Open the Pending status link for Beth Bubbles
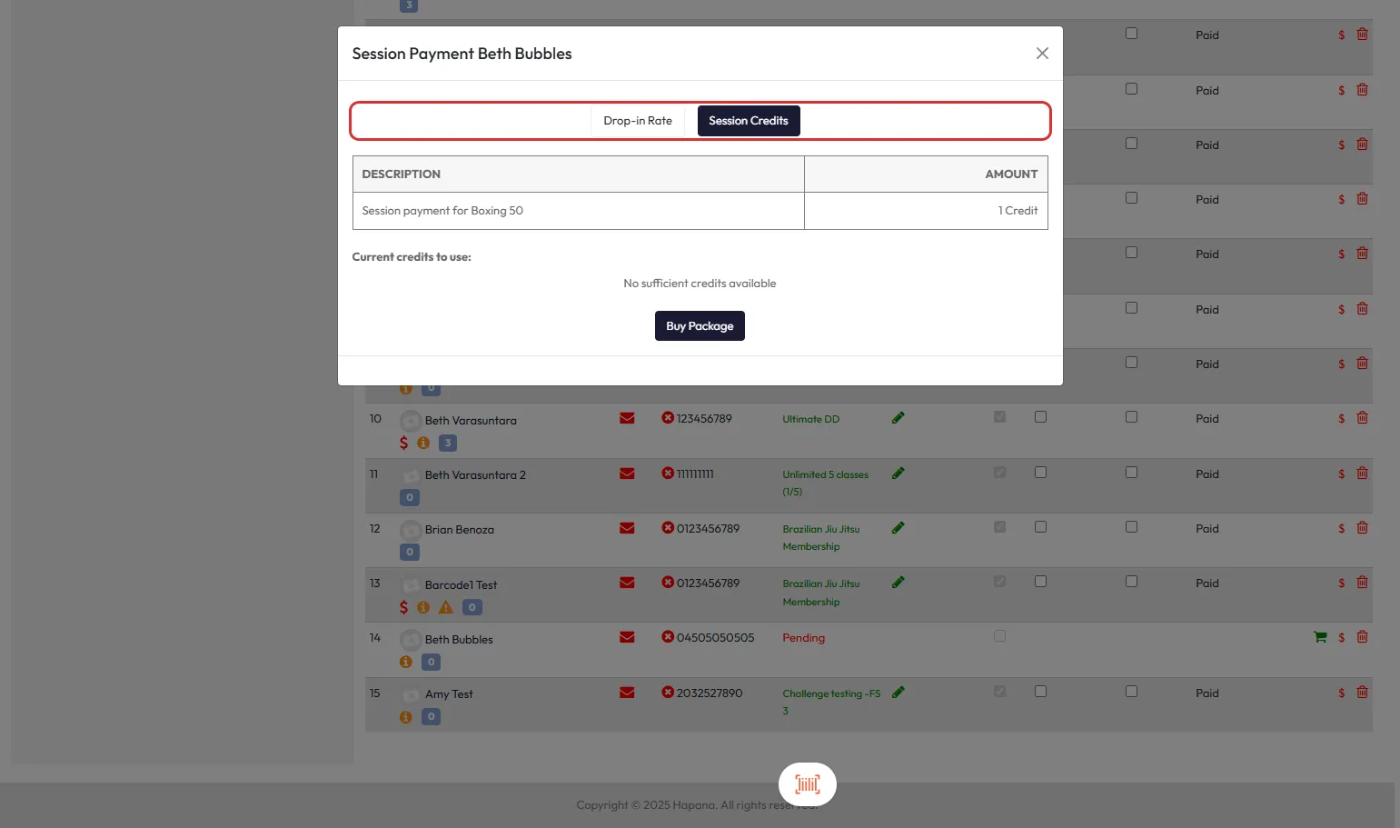 click(x=803, y=638)
